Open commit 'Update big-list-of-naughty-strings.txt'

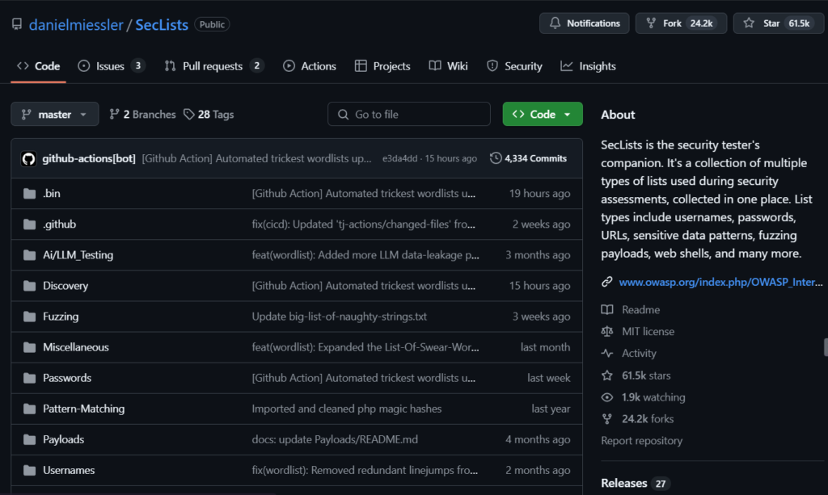(339, 317)
